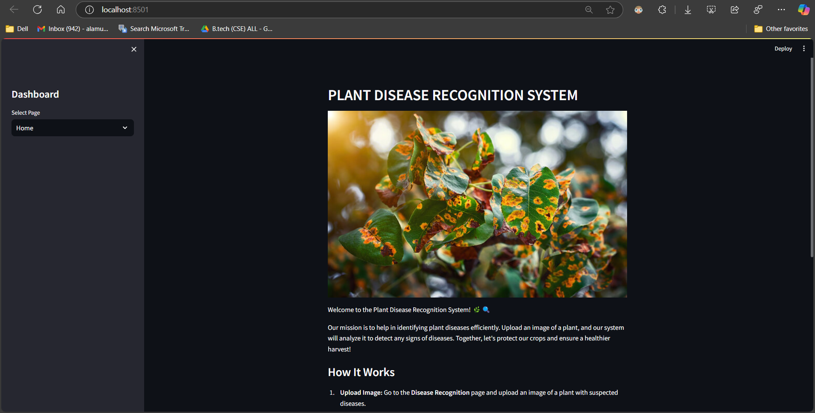Click the share page icon

point(735,10)
